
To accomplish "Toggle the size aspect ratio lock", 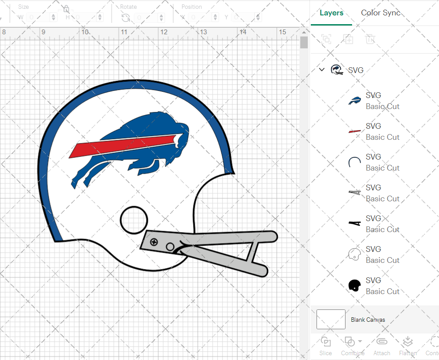I will (66, 9).
